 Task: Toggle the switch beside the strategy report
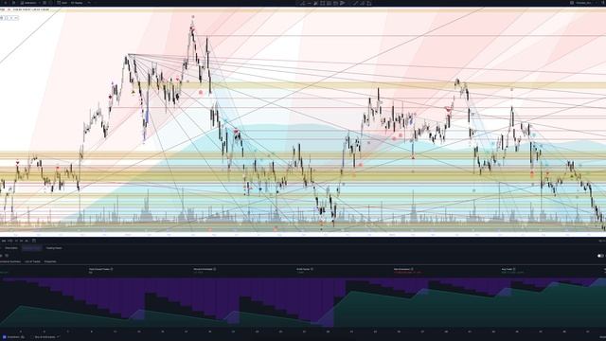tap(600, 256)
